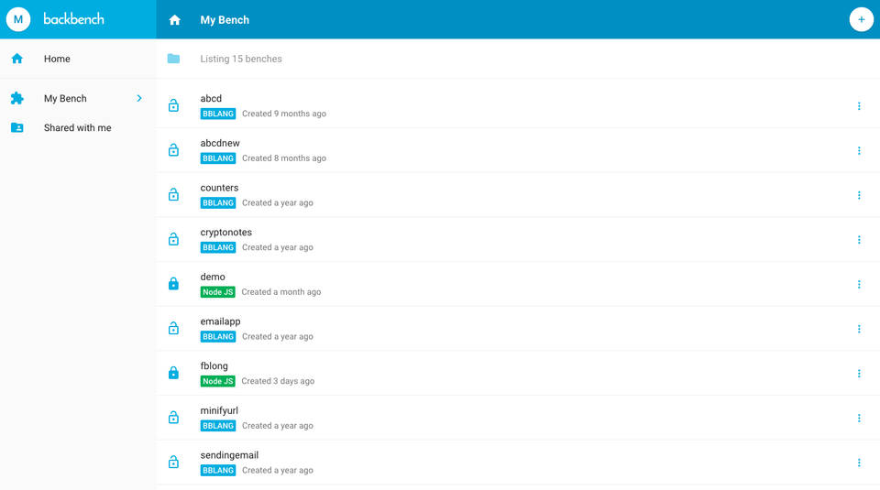Open the more options menu for abcd
Screen dimensions: 880x490
click(859, 106)
